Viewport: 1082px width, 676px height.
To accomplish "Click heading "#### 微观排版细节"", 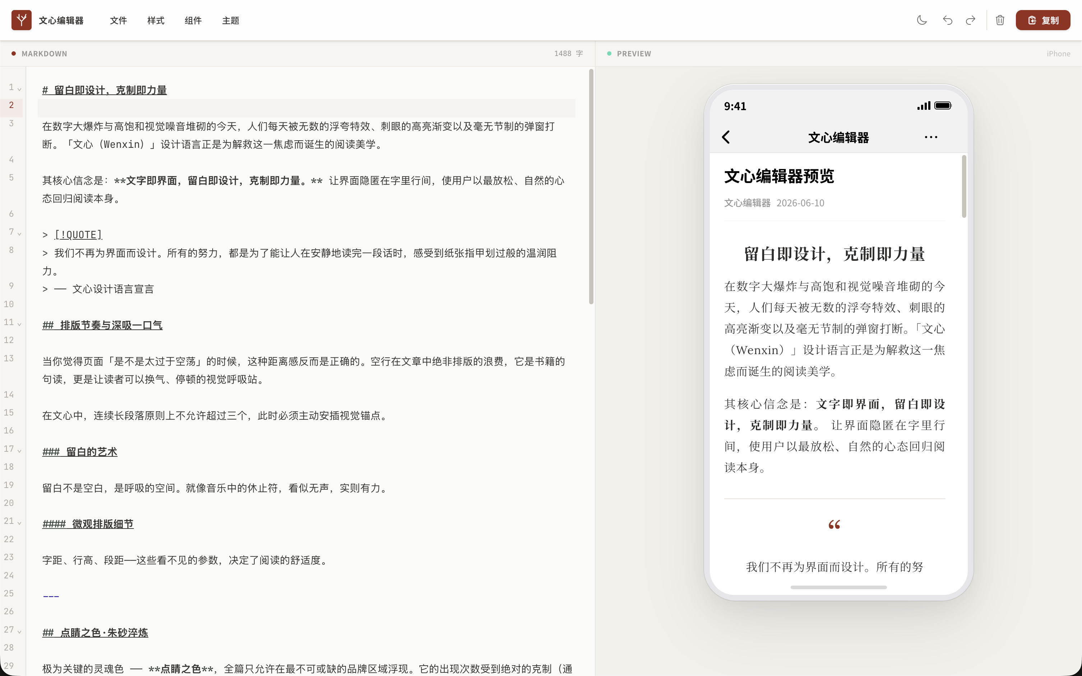I will (88, 525).
